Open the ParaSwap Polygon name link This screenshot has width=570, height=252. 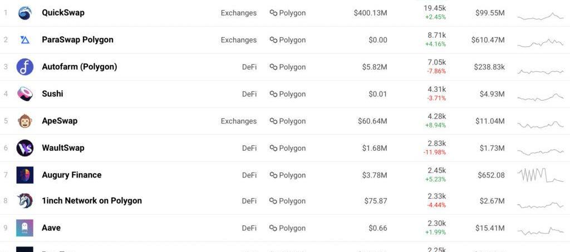click(x=77, y=39)
